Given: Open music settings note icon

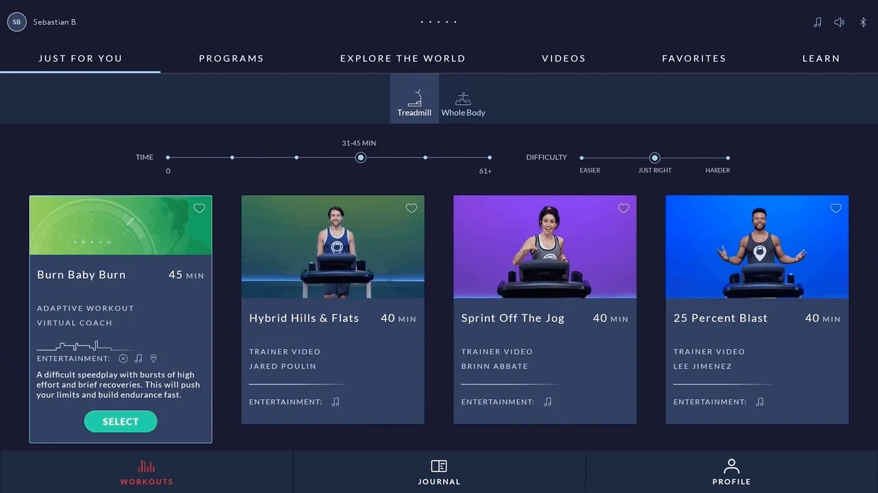Looking at the screenshot, I should (x=817, y=22).
